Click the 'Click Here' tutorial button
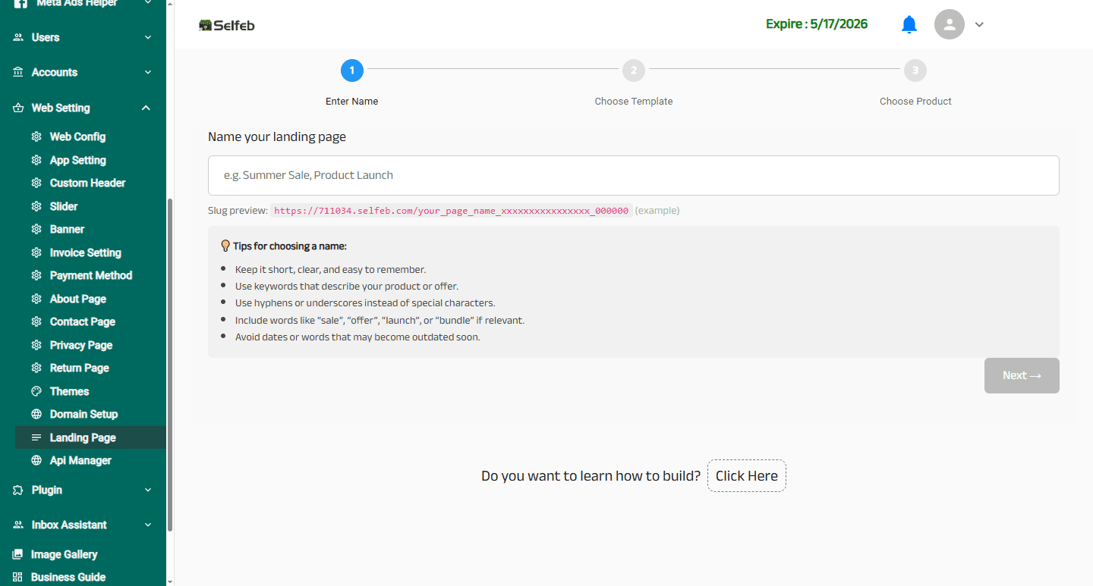Viewport: 1093px width, 586px height. 746,476
